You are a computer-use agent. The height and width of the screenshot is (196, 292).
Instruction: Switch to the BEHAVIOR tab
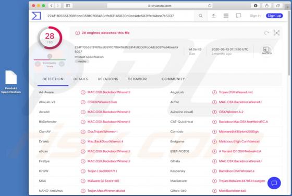pyautogui.click(x=138, y=79)
